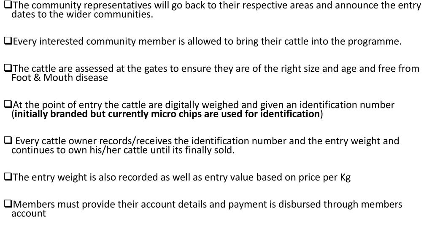Click the checkbox bullet before 'Every cattle owner'
The width and height of the screenshot is (432, 243).
[8, 141]
